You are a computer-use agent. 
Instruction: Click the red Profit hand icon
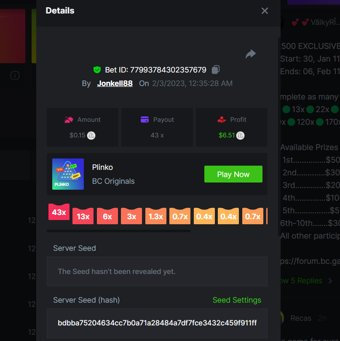coord(222,120)
